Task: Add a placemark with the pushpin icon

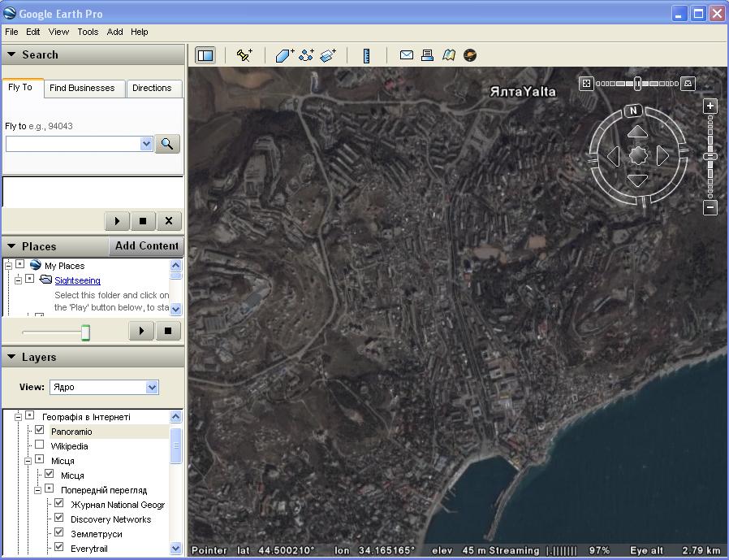Action: [x=244, y=55]
